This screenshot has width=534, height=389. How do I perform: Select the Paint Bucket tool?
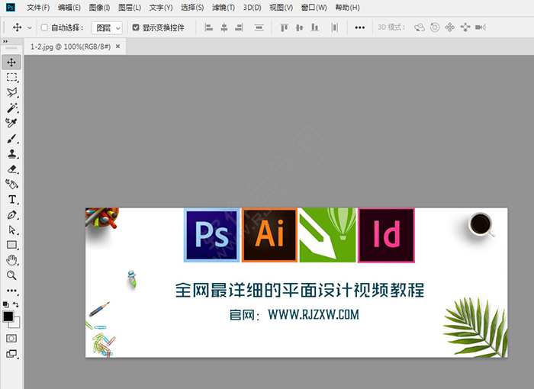(11, 185)
